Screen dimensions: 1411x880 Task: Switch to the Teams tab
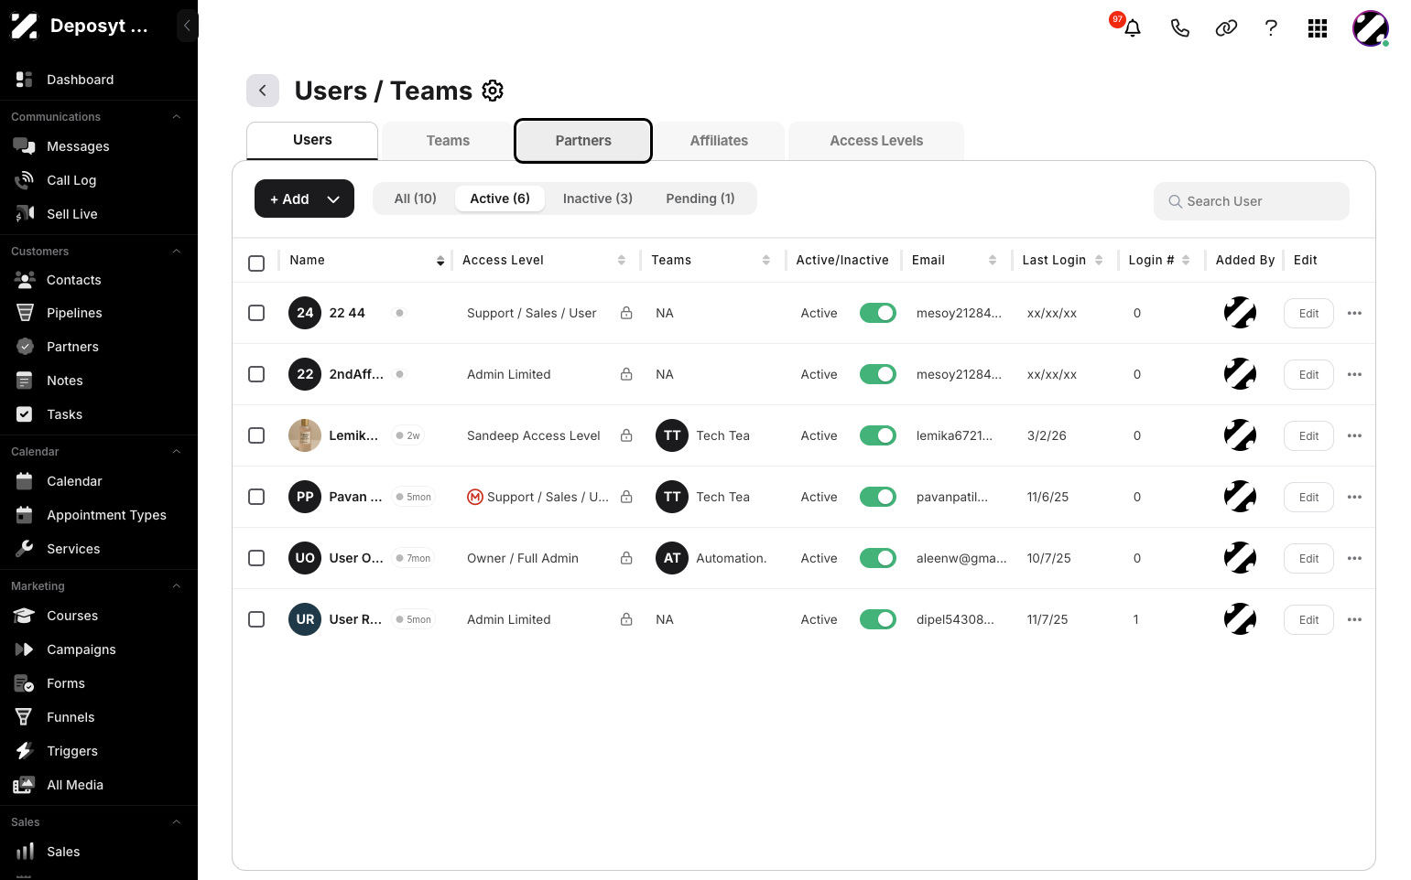coord(448,141)
